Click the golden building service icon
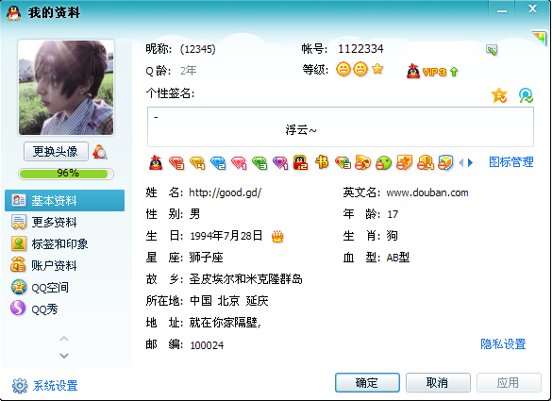Viewport: 552px width, 401px height. 426,162
